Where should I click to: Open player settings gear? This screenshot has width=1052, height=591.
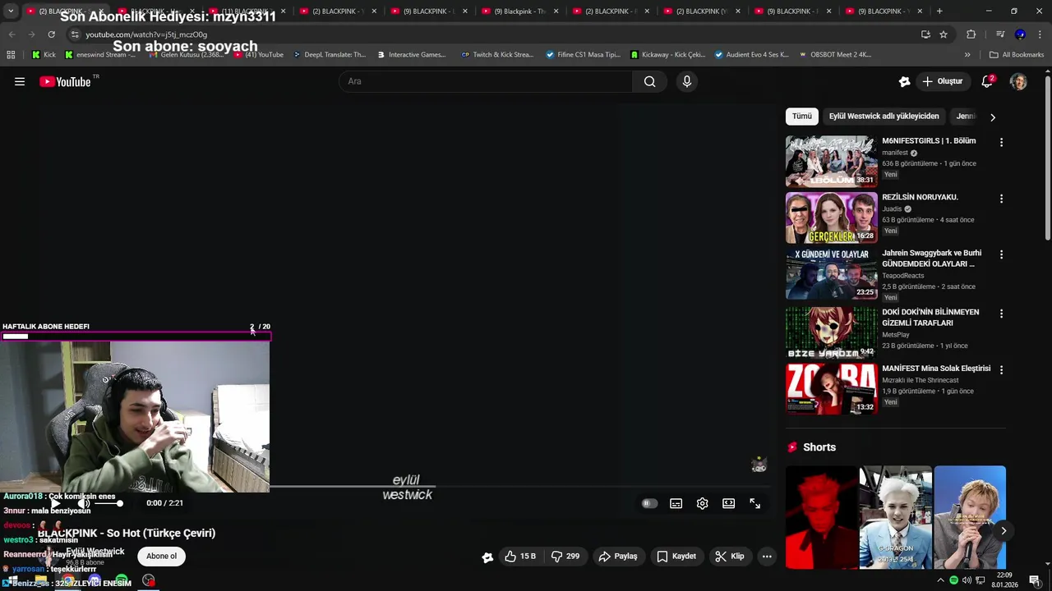[x=702, y=503]
